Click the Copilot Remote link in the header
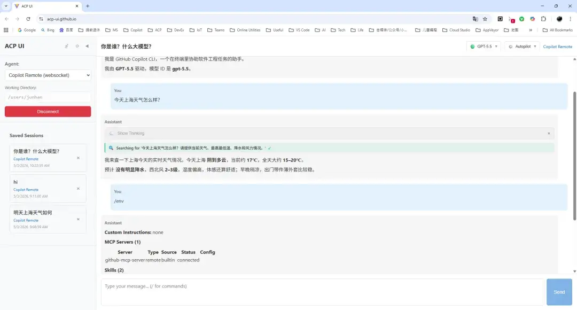The height and width of the screenshot is (310, 577). point(557,46)
